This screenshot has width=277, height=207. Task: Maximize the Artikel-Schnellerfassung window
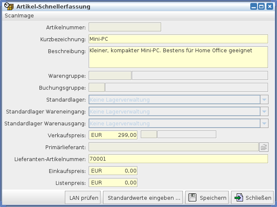click(261, 7)
